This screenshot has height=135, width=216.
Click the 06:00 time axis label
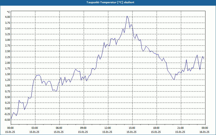pyautogui.click(x=59, y=128)
